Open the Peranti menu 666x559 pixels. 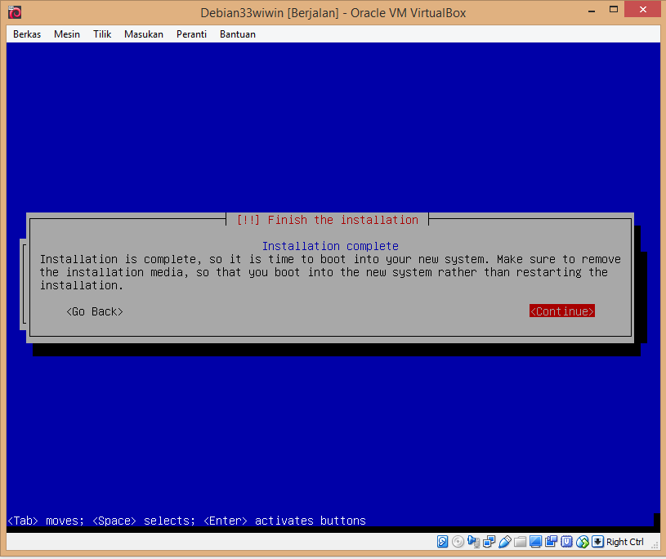(x=191, y=34)
